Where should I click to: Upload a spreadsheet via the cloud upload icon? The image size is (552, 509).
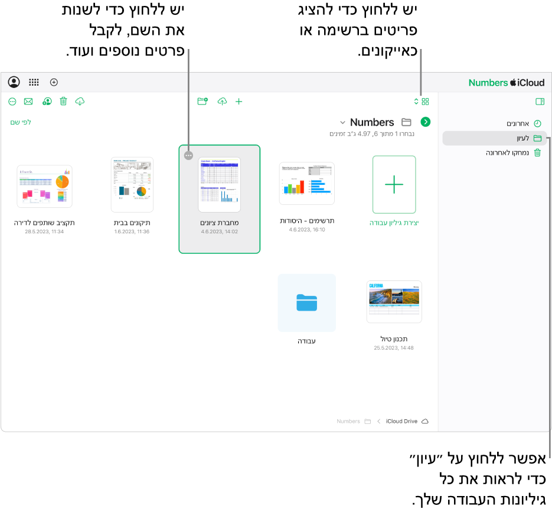222,102
